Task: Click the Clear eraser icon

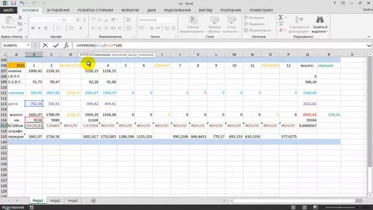Action: (x=281, y=30)
